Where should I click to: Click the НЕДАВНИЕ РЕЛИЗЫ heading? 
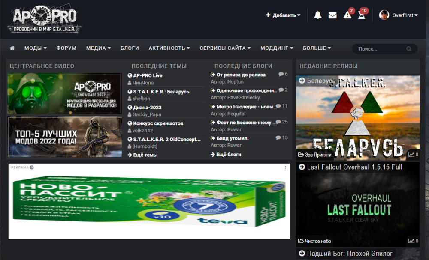[x=328, y=66]
